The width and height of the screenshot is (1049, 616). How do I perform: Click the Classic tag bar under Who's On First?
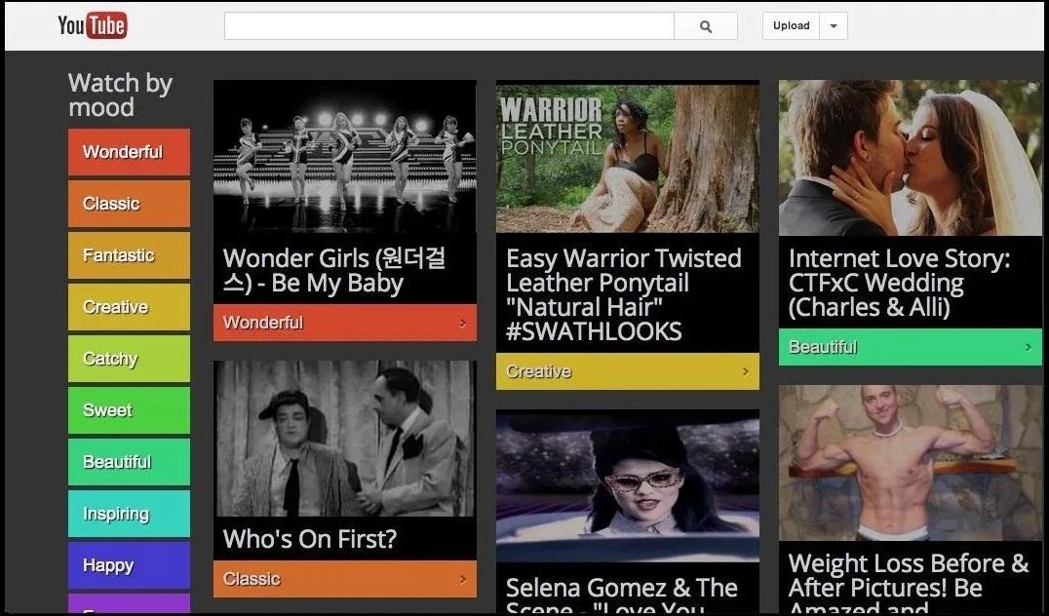coord(345,579)
